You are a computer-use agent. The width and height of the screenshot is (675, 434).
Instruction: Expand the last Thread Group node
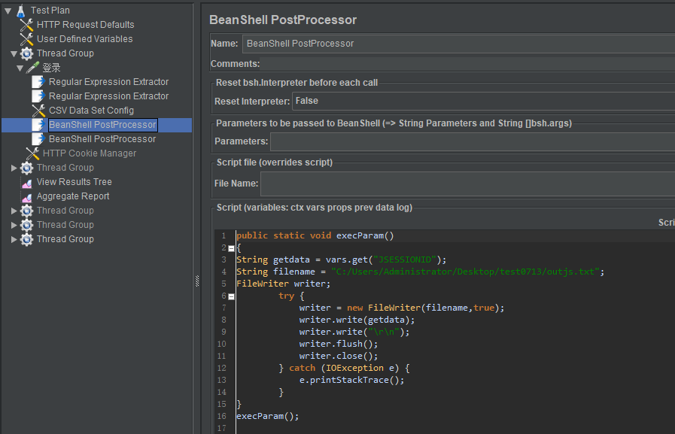coord(14,239)
